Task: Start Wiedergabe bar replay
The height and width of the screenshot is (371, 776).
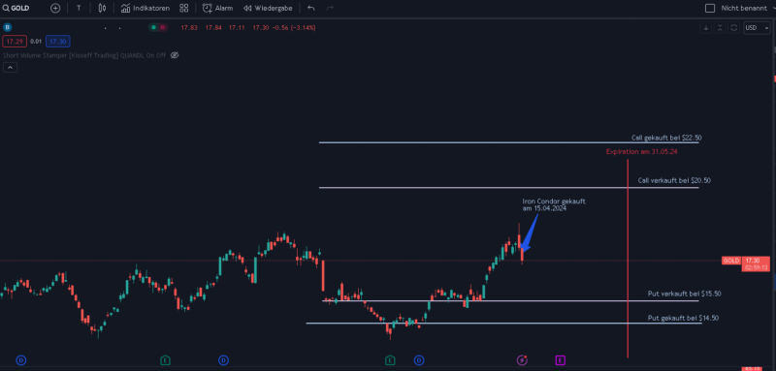Action: pyautogui.click(x=268, y=8)
